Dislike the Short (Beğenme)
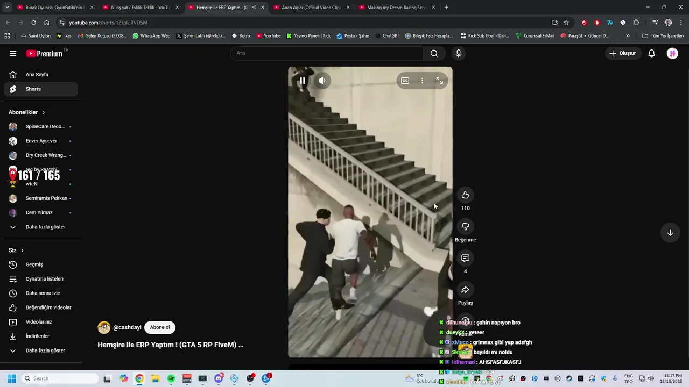Viewport: 689px width, 387px height. coord(466,226)
